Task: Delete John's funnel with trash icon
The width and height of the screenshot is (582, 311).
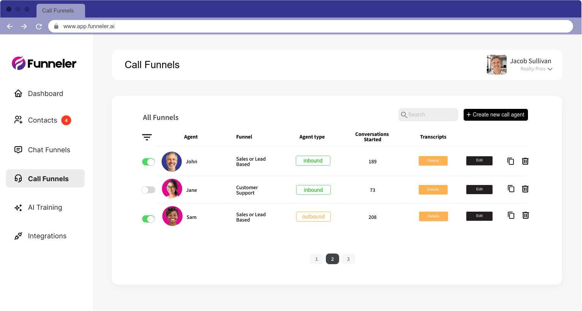Action: click(x=525, y=161)
